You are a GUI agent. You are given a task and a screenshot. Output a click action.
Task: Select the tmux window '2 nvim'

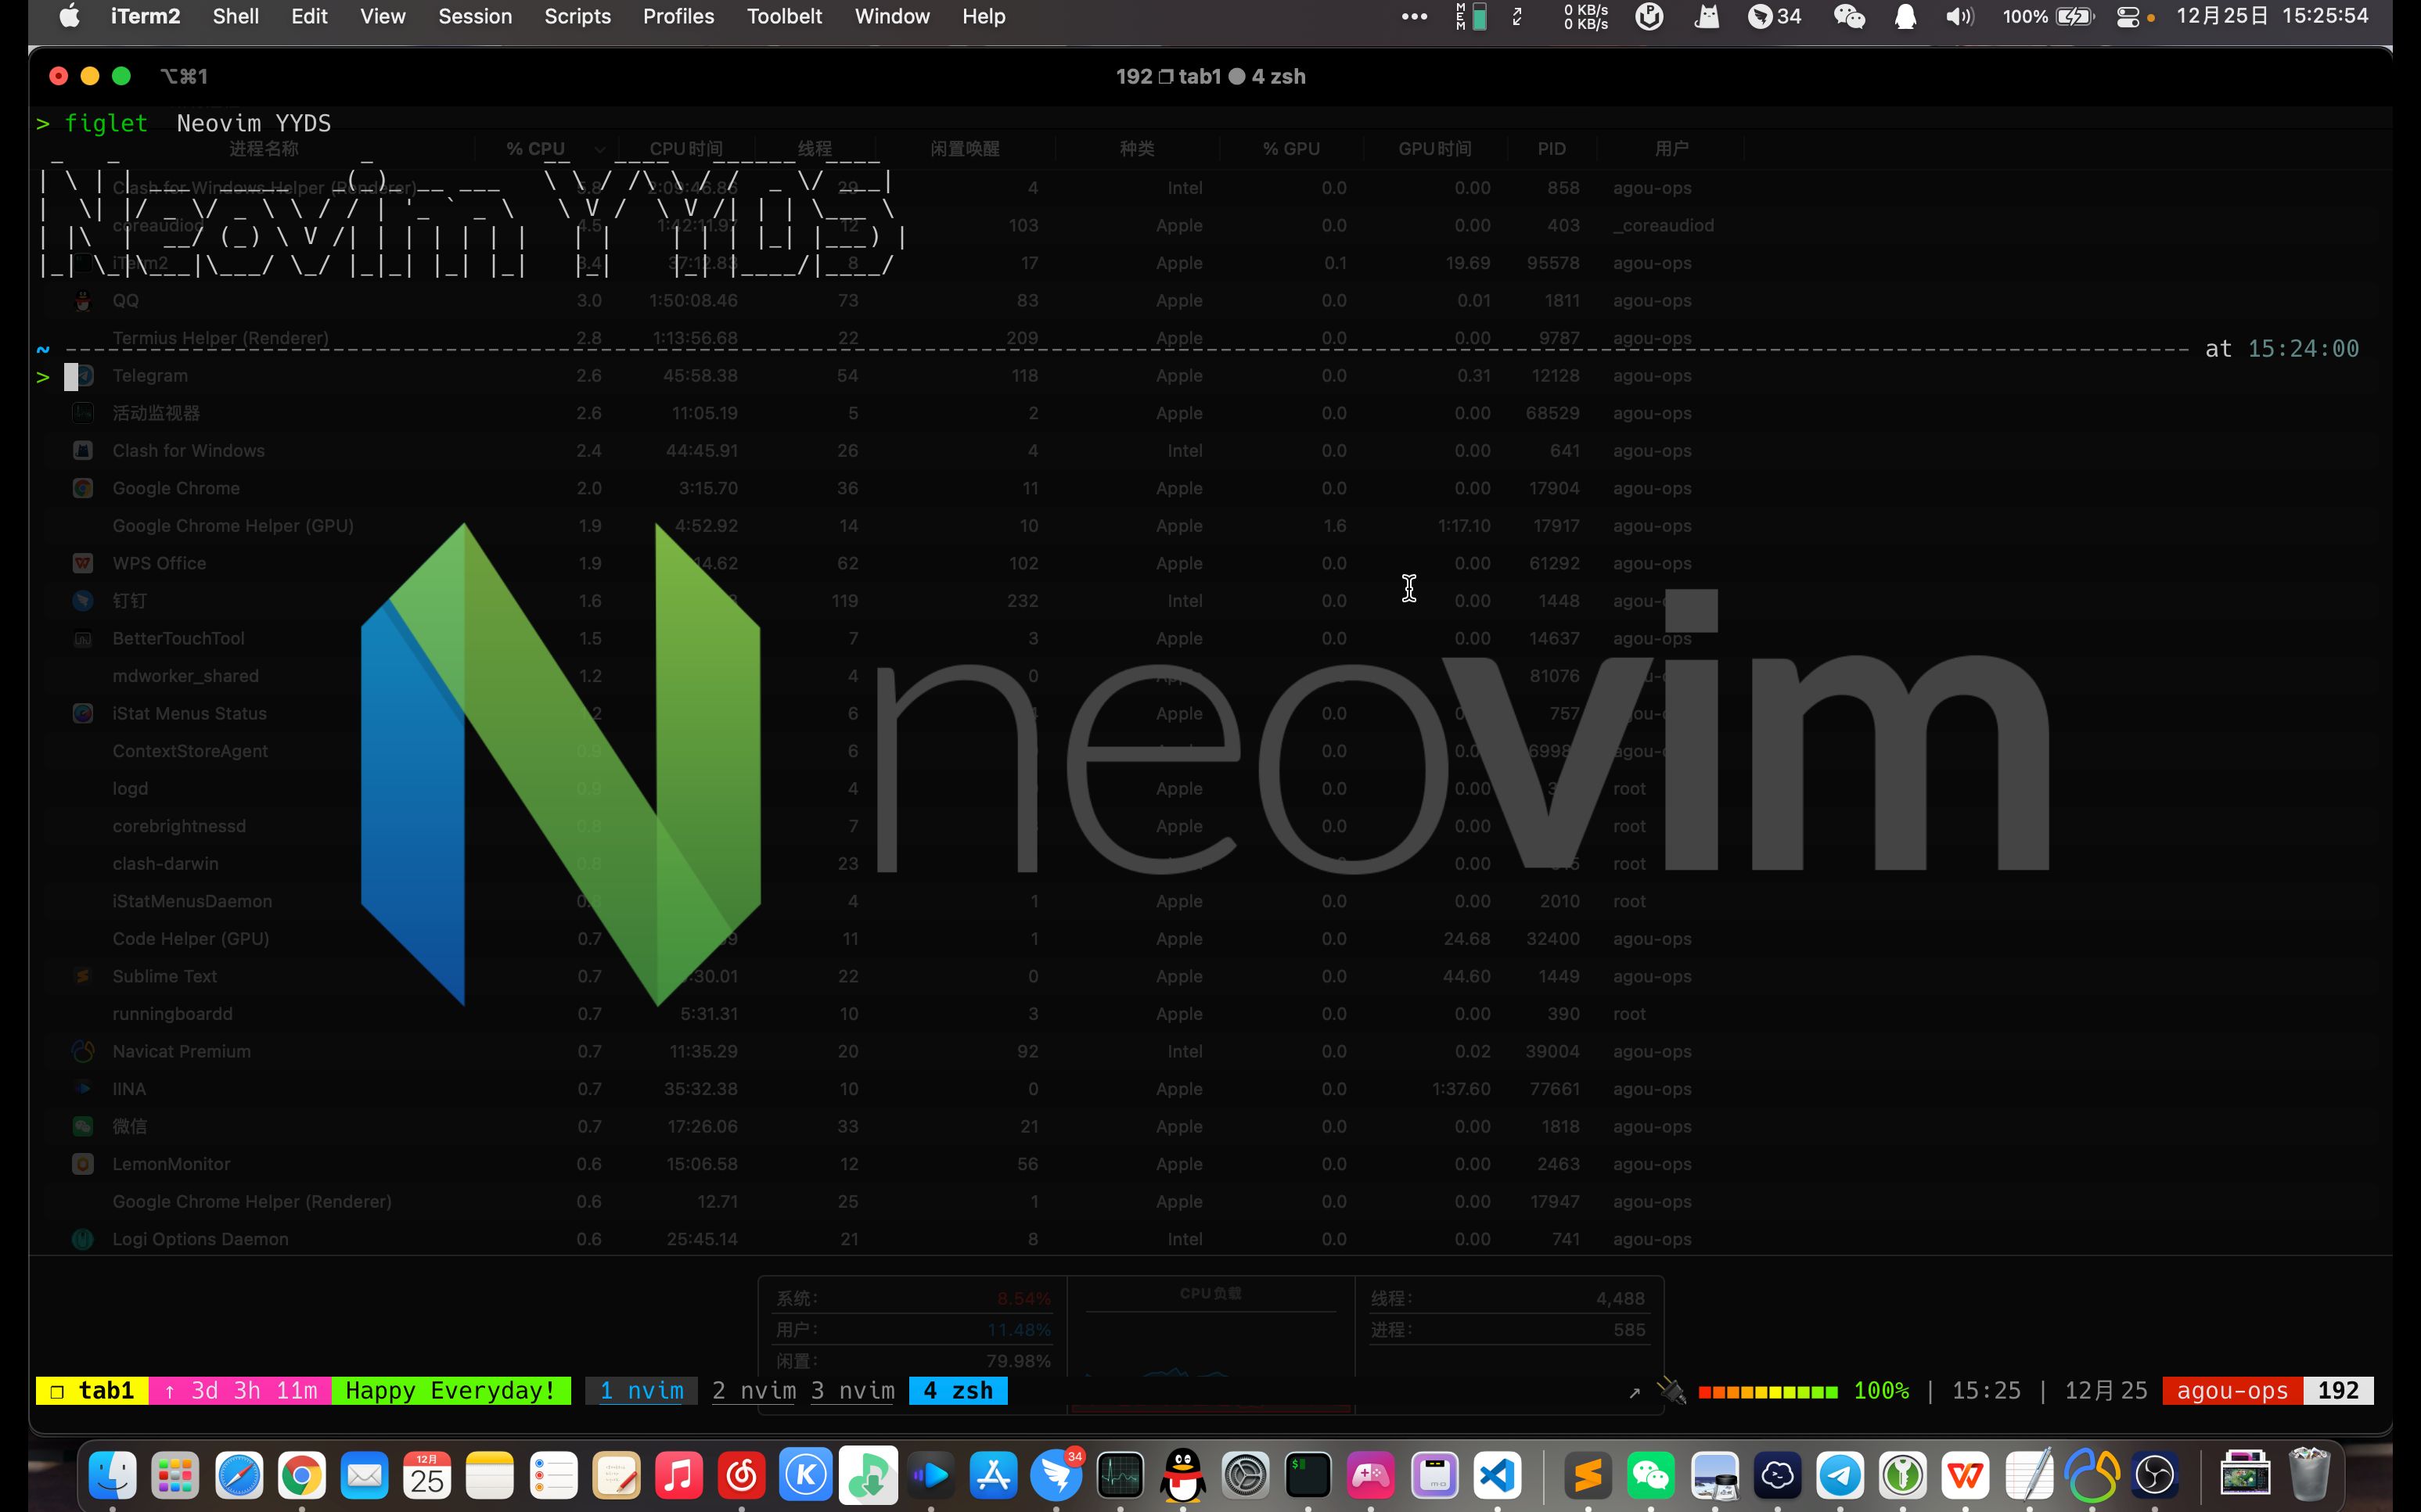(x=754, y=1390)
